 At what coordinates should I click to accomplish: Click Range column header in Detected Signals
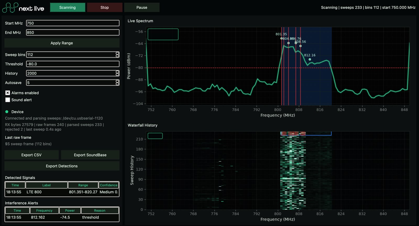point(83,185)
